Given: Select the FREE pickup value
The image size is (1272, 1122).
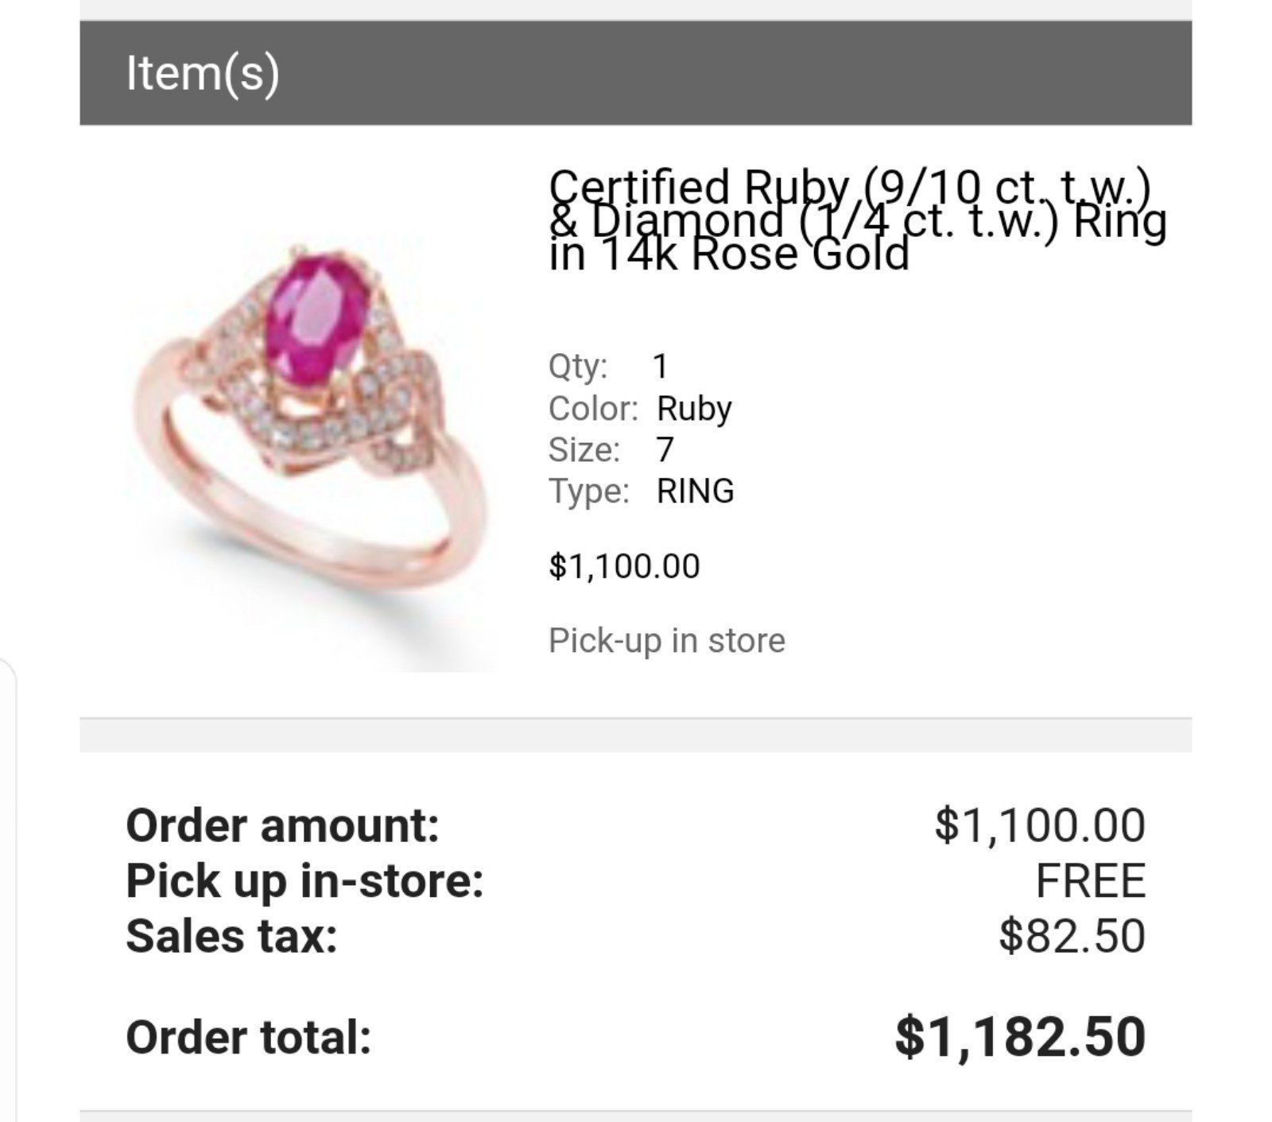Looking at the screenshot, I should (1090, 880).
